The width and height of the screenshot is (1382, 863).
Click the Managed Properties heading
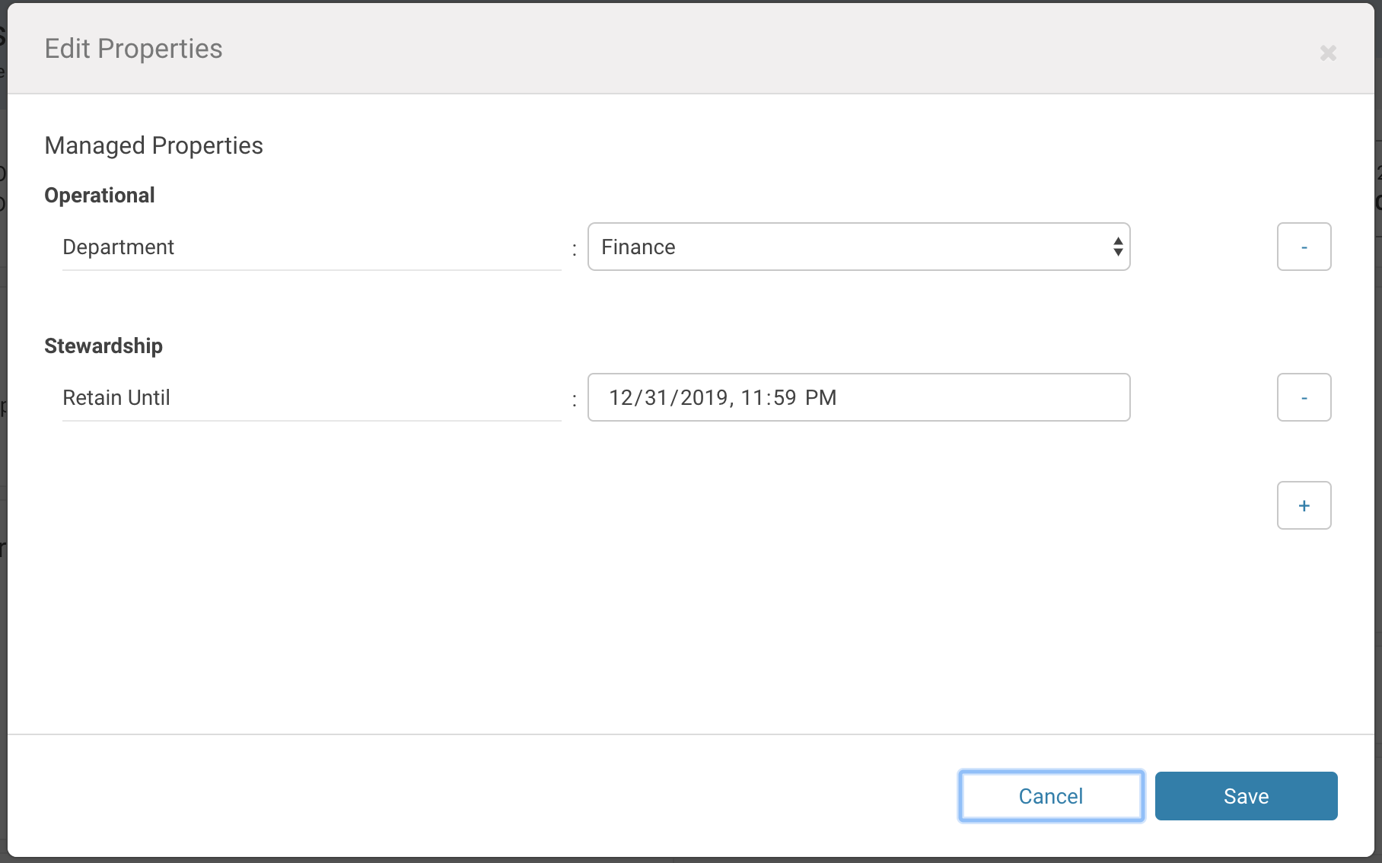(153, 145)
